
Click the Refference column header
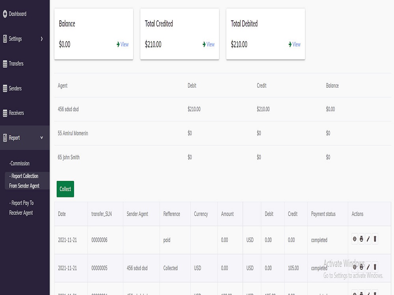point(172,214)
